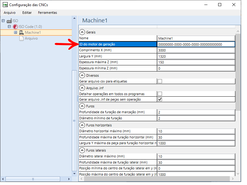Open the Editar menu
The image size is (247, 185).
click(x=27, y=13)
